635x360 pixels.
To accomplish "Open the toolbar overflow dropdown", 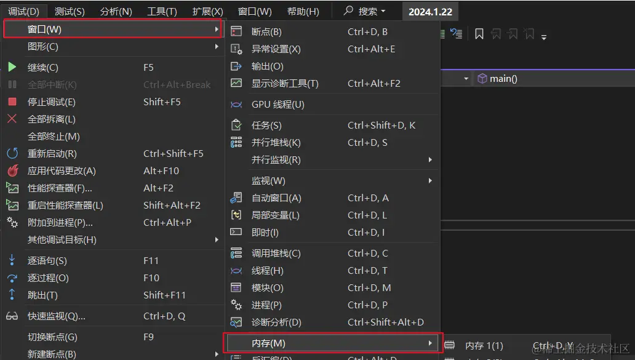I will coord(544,37).
